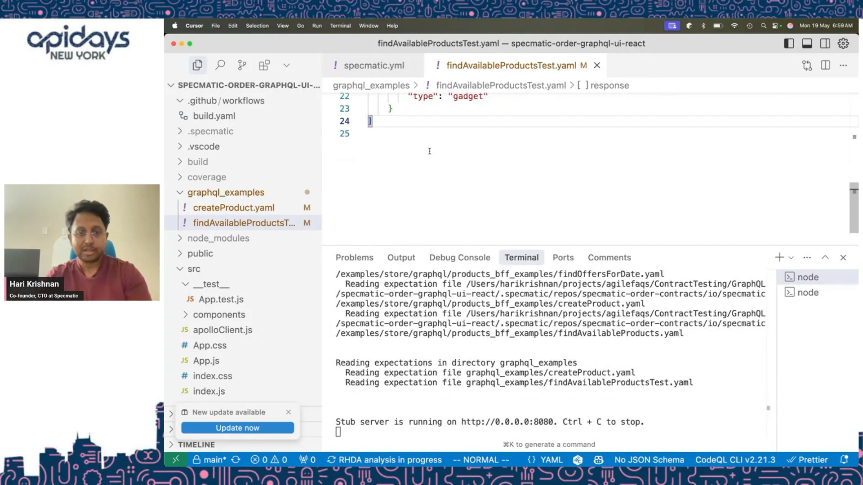Open changes compare icon in editor toolbar
This screenshot has width=863, height=485.
coord(807,66)
